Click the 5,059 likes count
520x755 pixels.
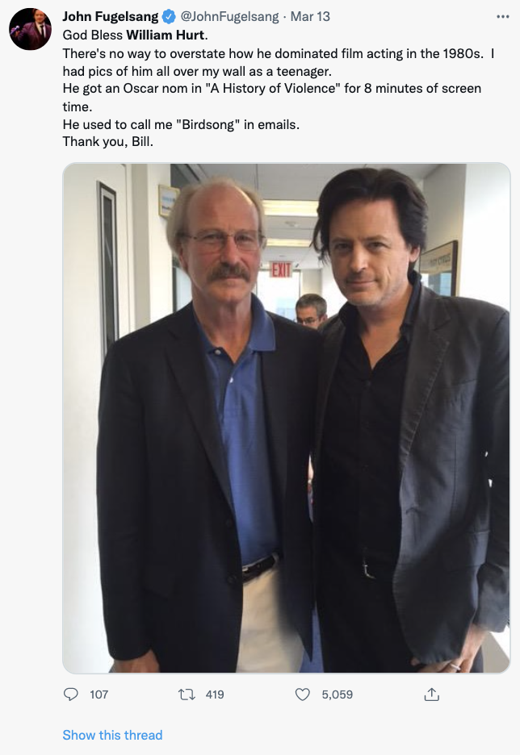click(x=338, y=695)
